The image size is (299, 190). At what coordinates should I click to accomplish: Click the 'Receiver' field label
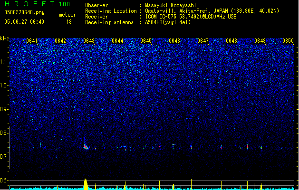point(96,17)
